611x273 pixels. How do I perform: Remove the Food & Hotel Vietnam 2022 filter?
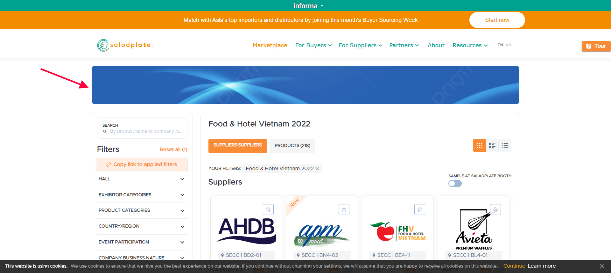point(317,169)
